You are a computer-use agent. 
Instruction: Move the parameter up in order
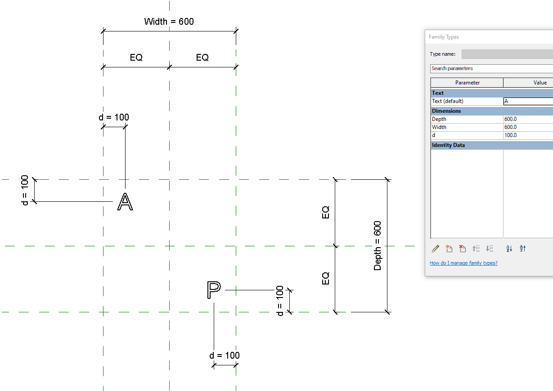[x=476, y=249]
